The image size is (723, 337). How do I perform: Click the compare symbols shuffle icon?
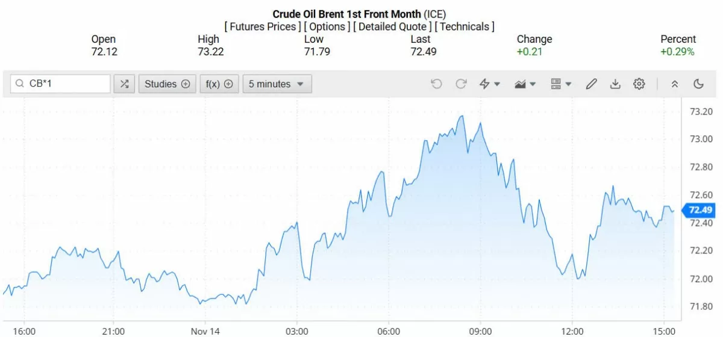tap(124, 84)
